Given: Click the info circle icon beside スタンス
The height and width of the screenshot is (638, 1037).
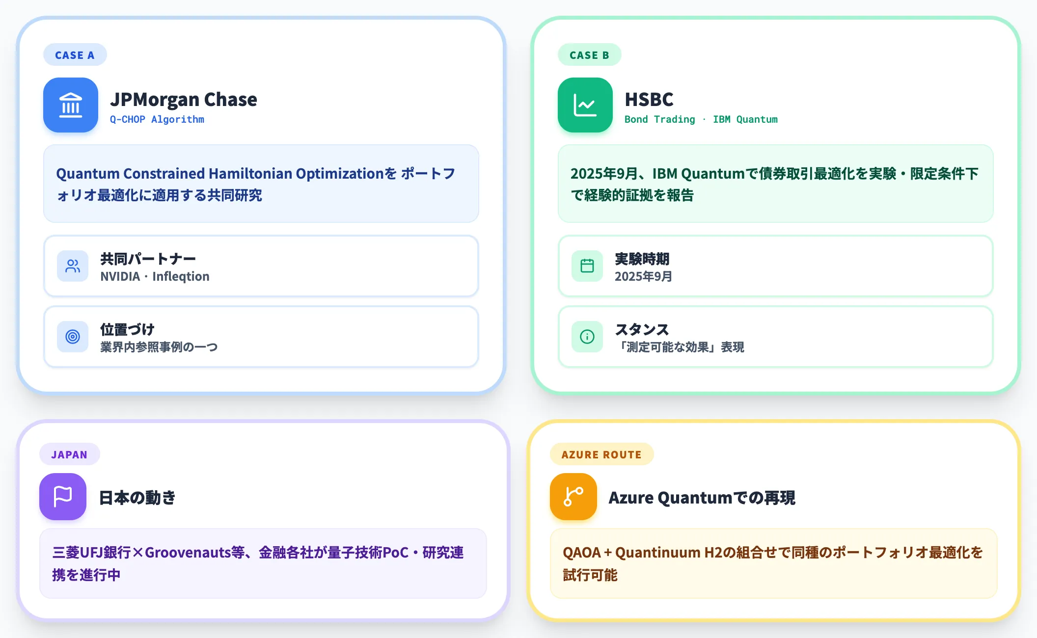Looking at the screenshot, I should (x=587, y=337).
